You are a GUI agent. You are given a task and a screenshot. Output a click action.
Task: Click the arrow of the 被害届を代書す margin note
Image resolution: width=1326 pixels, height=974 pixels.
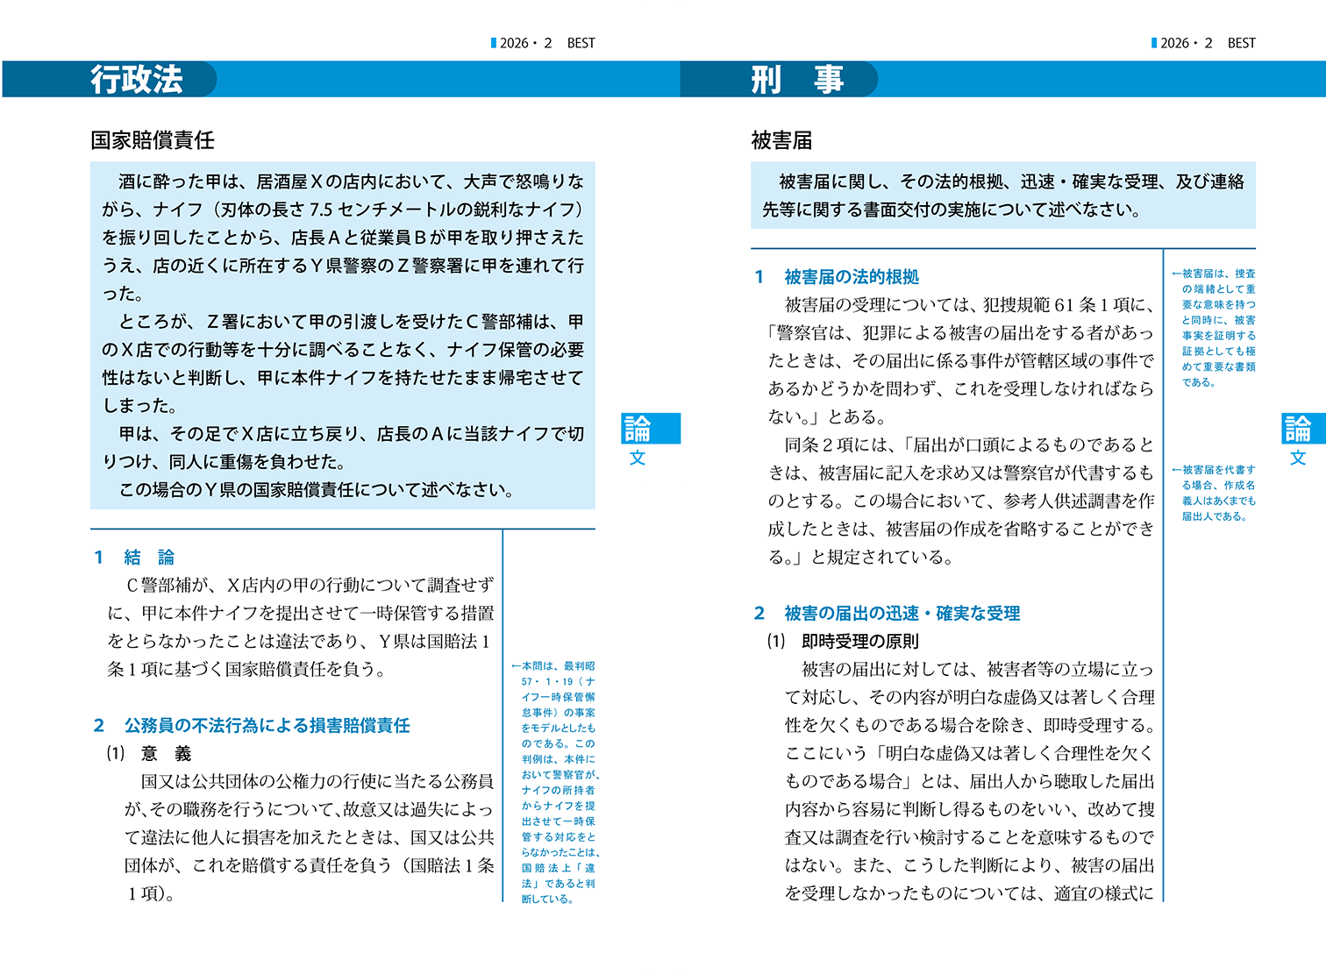tap(1176, 470)
